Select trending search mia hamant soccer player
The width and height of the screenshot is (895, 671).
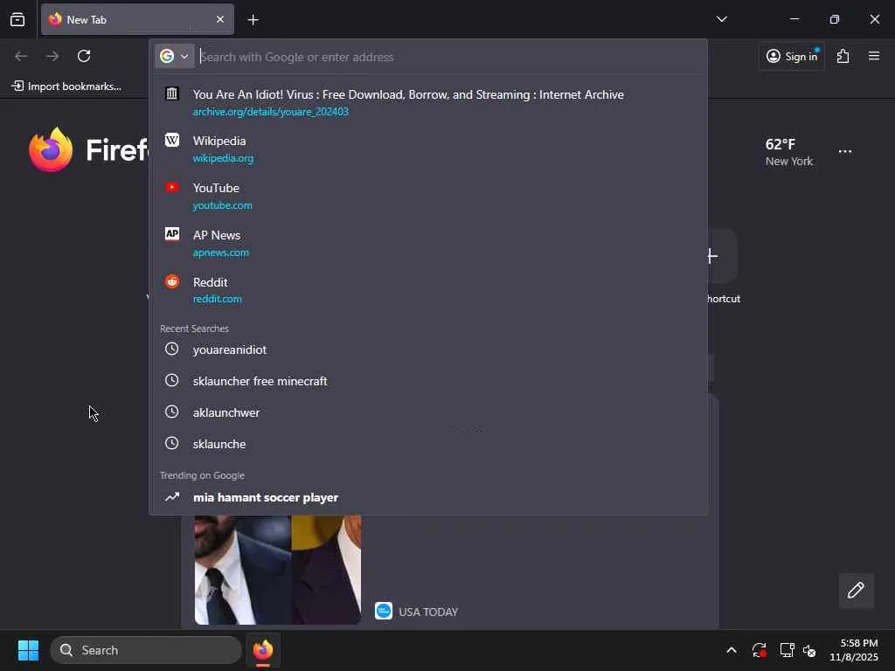[428, 497]
